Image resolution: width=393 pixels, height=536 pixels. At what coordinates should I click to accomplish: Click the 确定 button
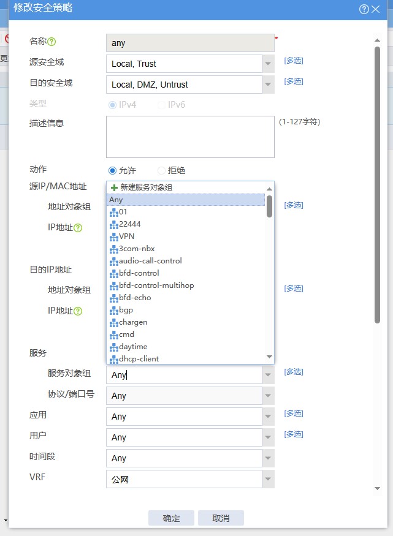[171, 518]
